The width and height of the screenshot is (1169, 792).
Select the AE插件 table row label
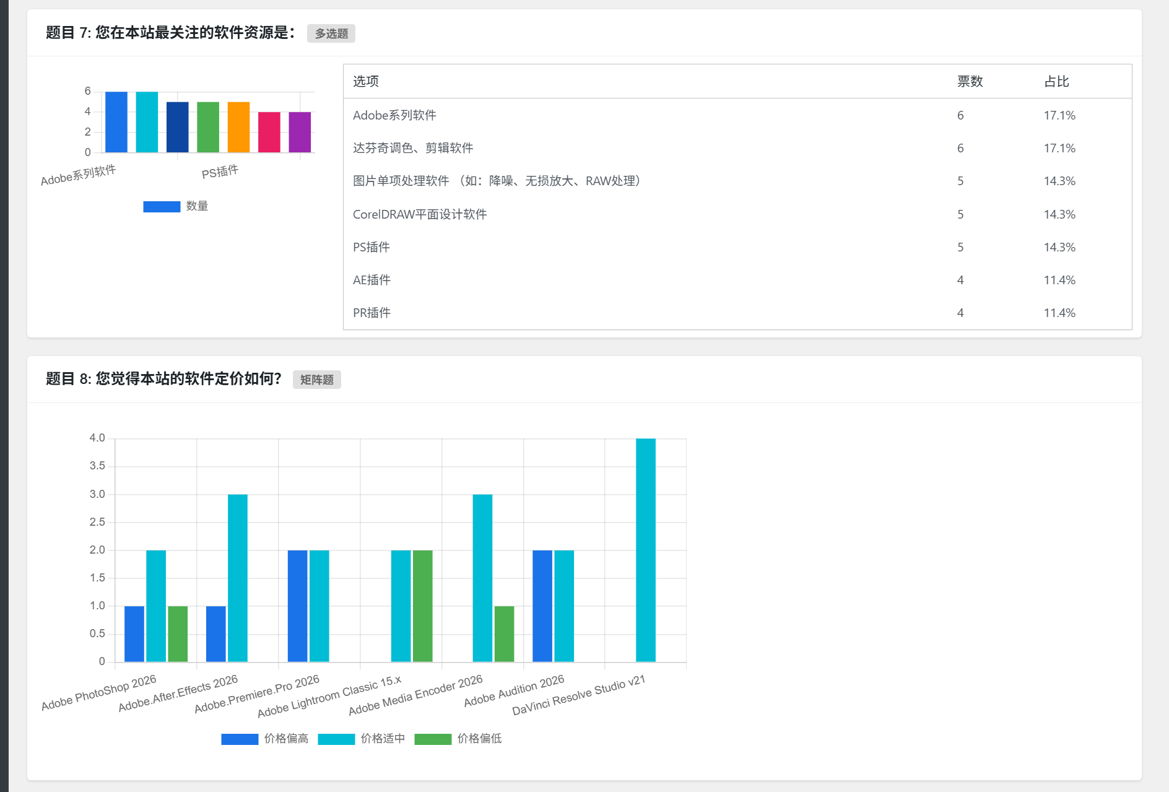[372, 280]
